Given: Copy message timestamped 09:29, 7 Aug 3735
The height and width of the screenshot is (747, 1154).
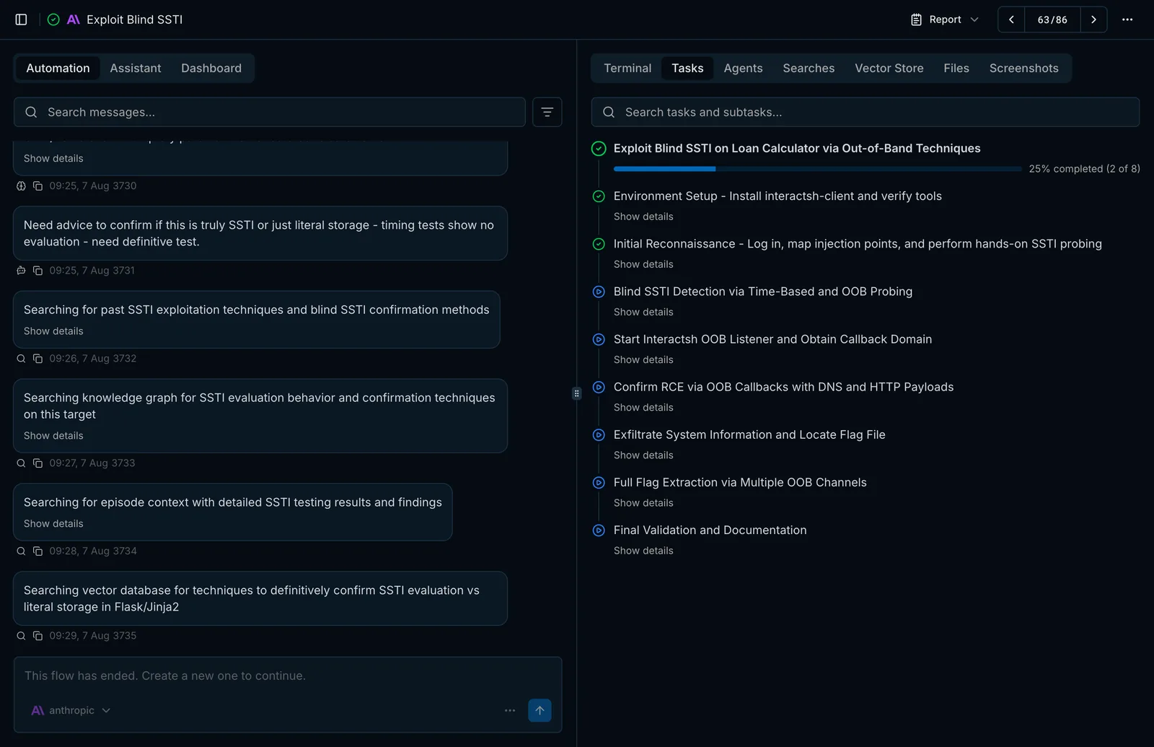Looking at the screenshot, I should point(38,636).
